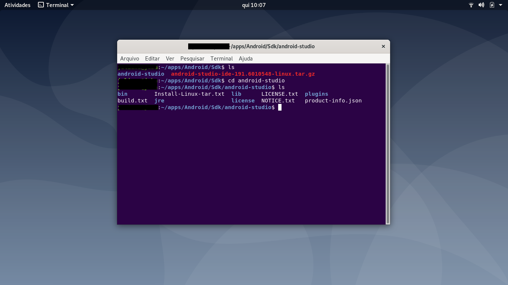Click the Install-Linux-tar.txt entry
The image size is (508, 285).
(x=189, y=94)
